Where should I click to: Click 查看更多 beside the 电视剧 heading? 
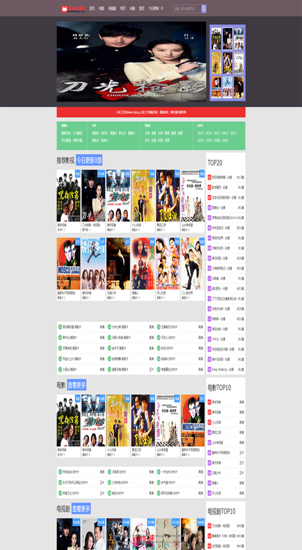pyautogui.click(x=81, y=509)
